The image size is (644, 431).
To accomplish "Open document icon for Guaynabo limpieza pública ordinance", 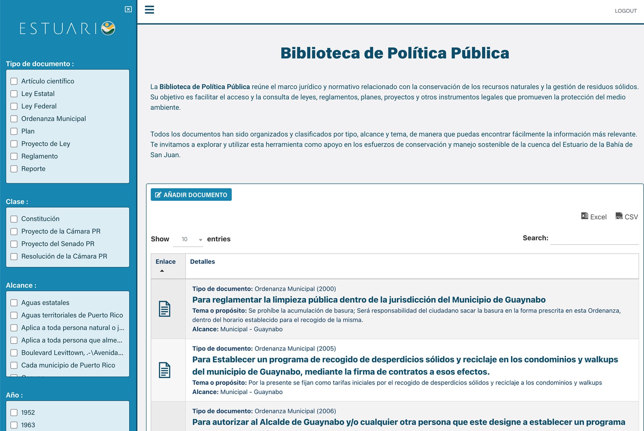I will (164, 309).
